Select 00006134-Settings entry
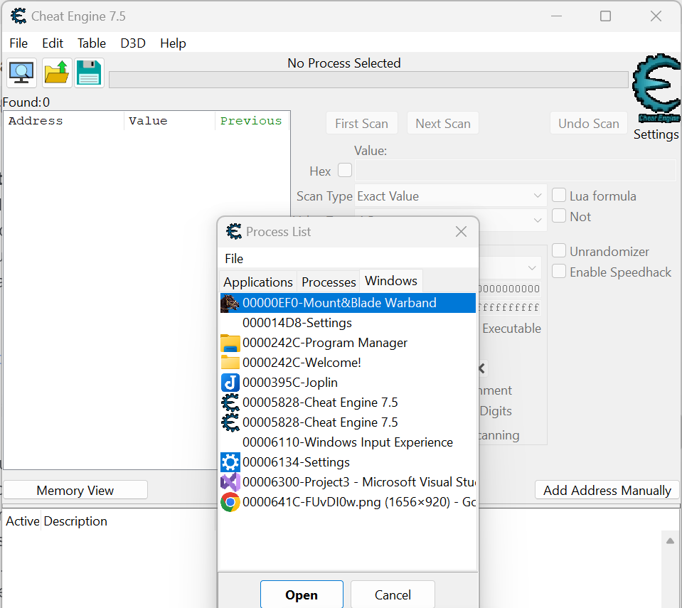 pyautogui.click(x=348, y=462)
